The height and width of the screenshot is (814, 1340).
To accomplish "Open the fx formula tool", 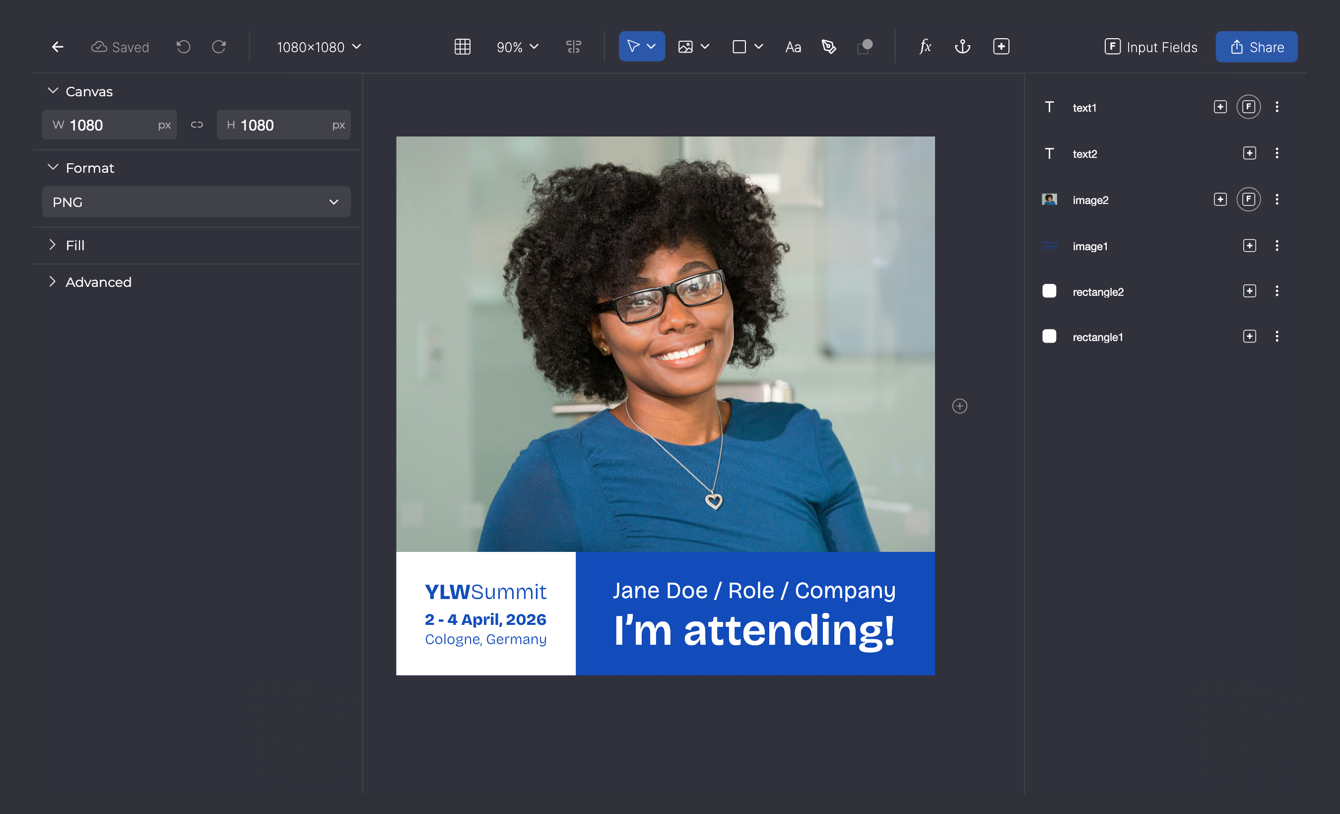I will (x=925, y=47).
